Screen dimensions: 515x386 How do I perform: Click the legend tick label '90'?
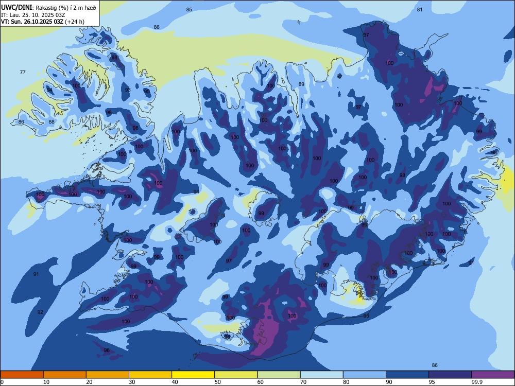click(389, 382)
